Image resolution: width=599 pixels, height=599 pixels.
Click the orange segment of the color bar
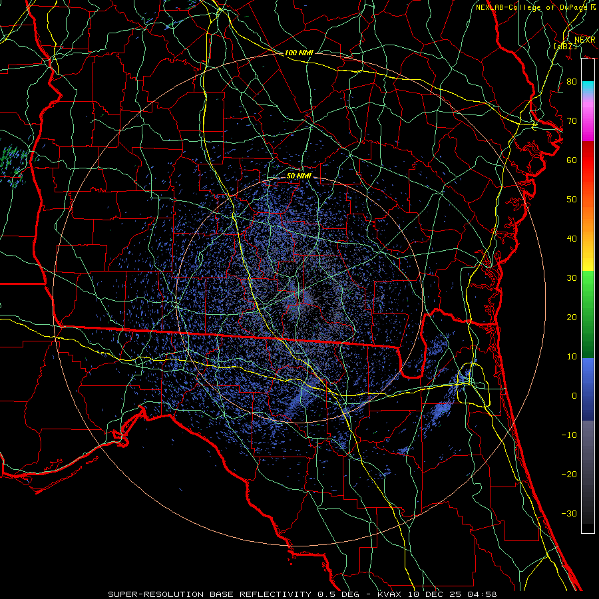pyautogui.click(x=588, y=214)
